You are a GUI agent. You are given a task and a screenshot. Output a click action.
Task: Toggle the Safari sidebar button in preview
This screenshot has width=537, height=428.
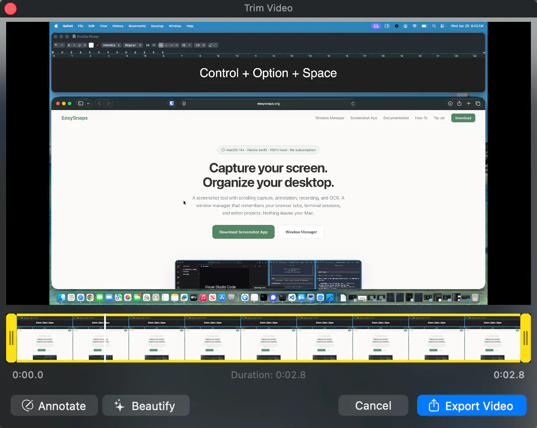80,104
